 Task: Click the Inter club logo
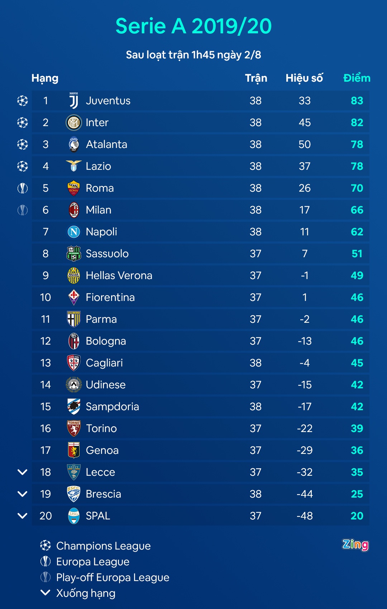pos(74,123)
